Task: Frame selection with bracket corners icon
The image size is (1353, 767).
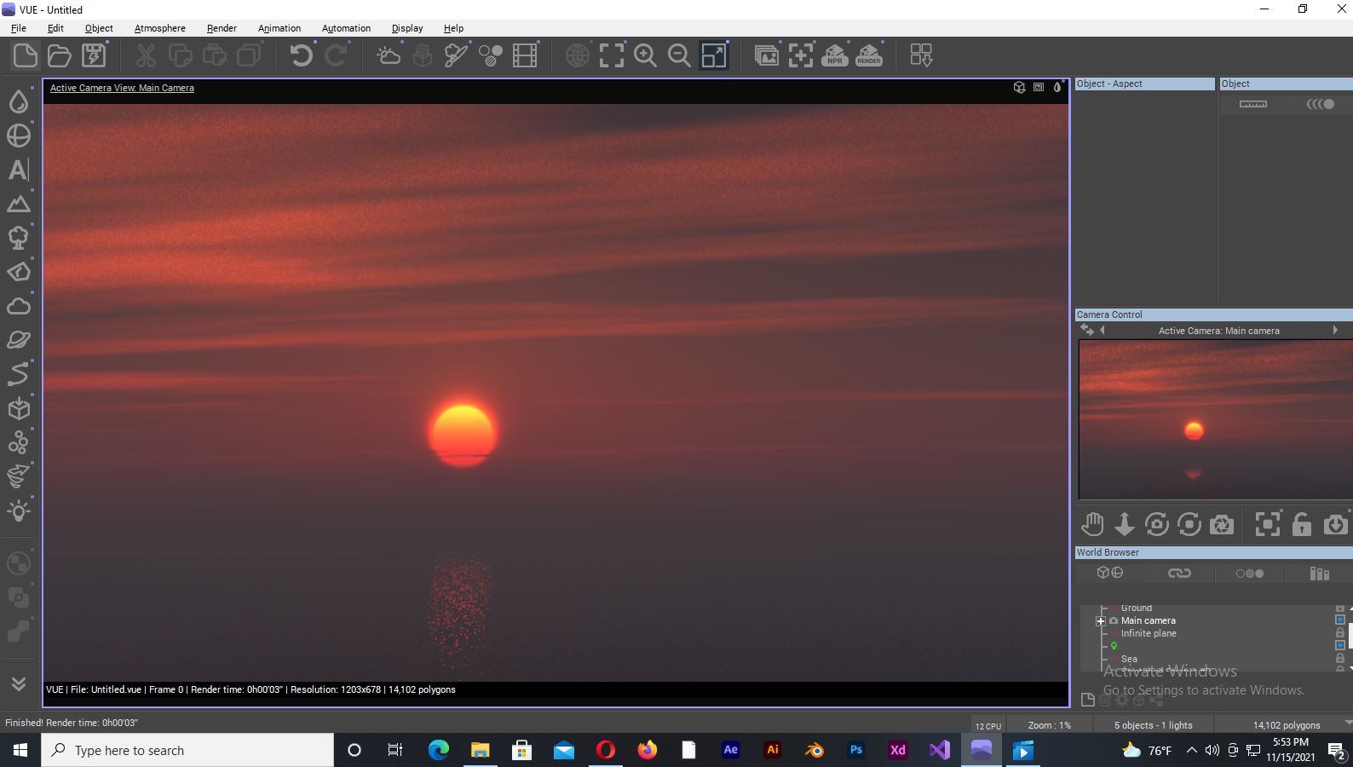Action: pyautogui.click(x=612, y=56)
